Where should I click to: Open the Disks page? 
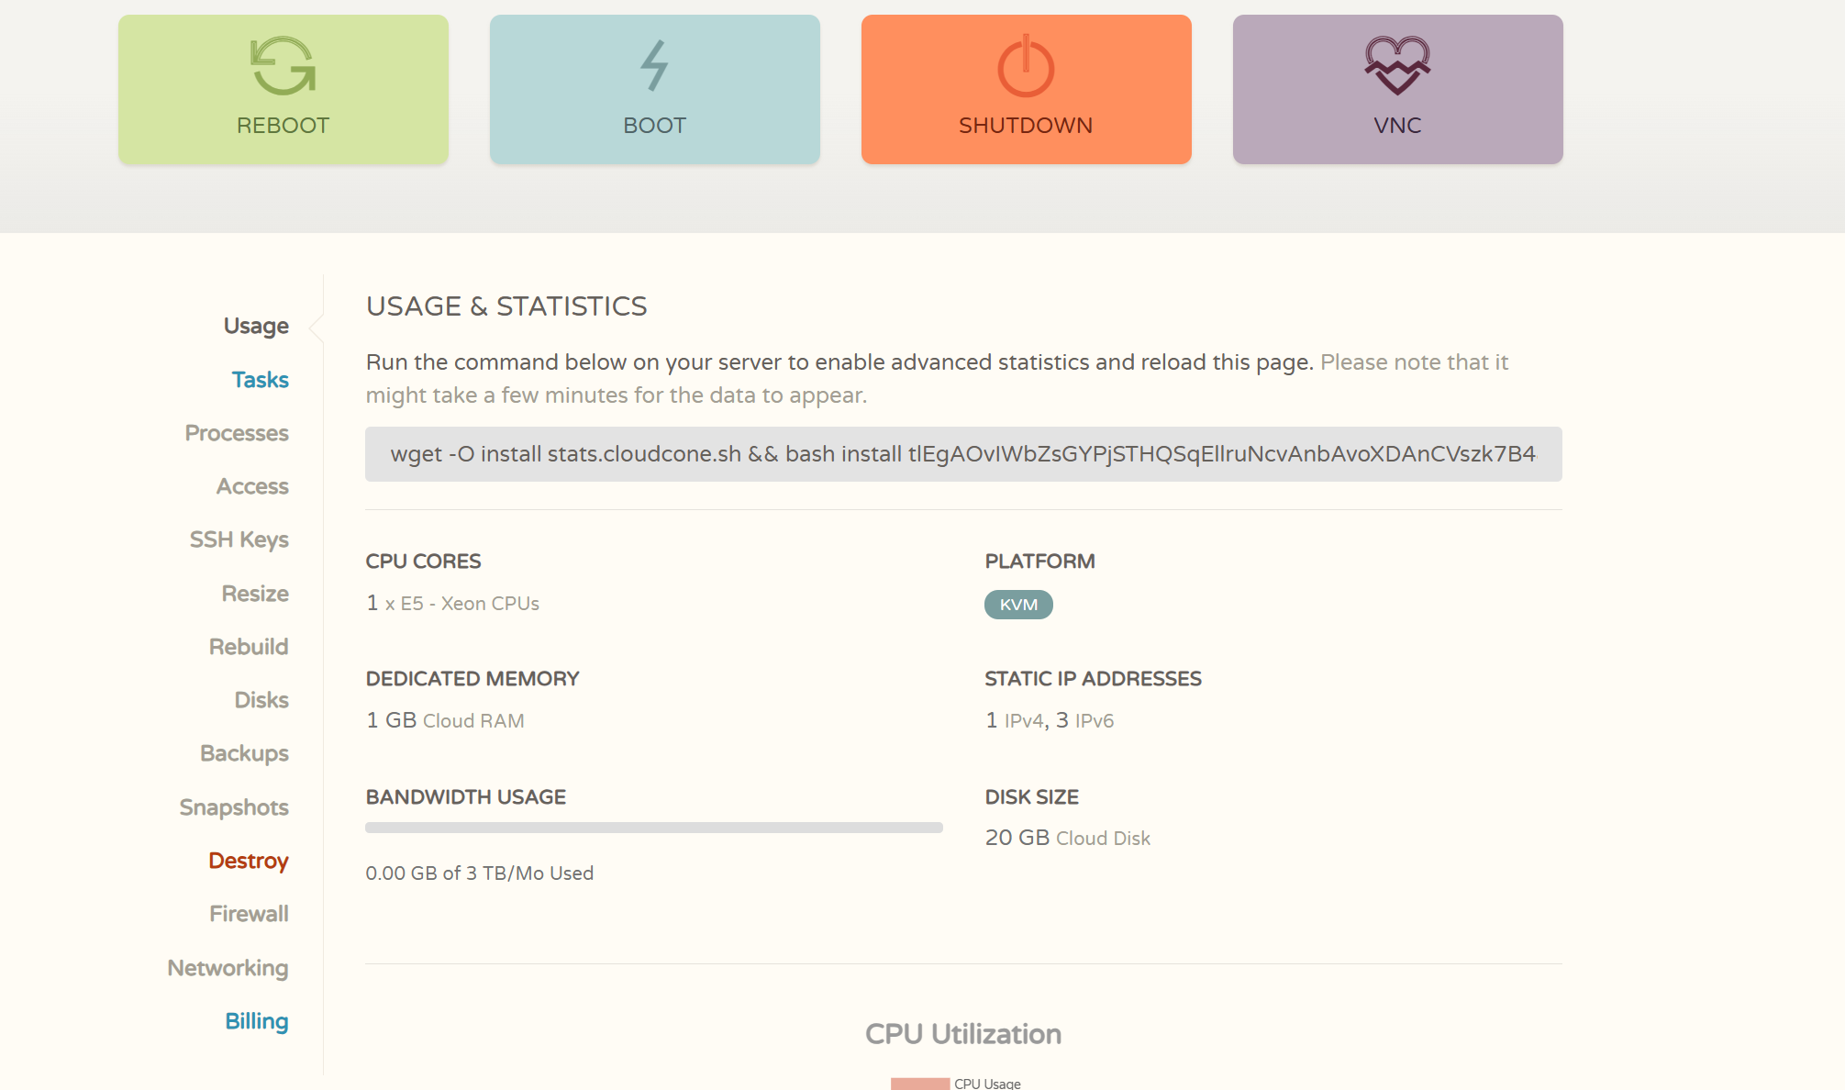[x=261, y=700]
